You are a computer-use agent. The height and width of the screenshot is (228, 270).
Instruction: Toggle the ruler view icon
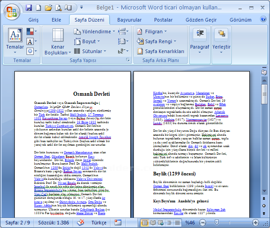(x=264, y=72)
